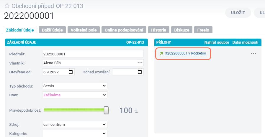This screenshot has height=137, width=265.
Task: Click Nahrát soubor link
Action: pyautogui.click(x=217, y=42)
